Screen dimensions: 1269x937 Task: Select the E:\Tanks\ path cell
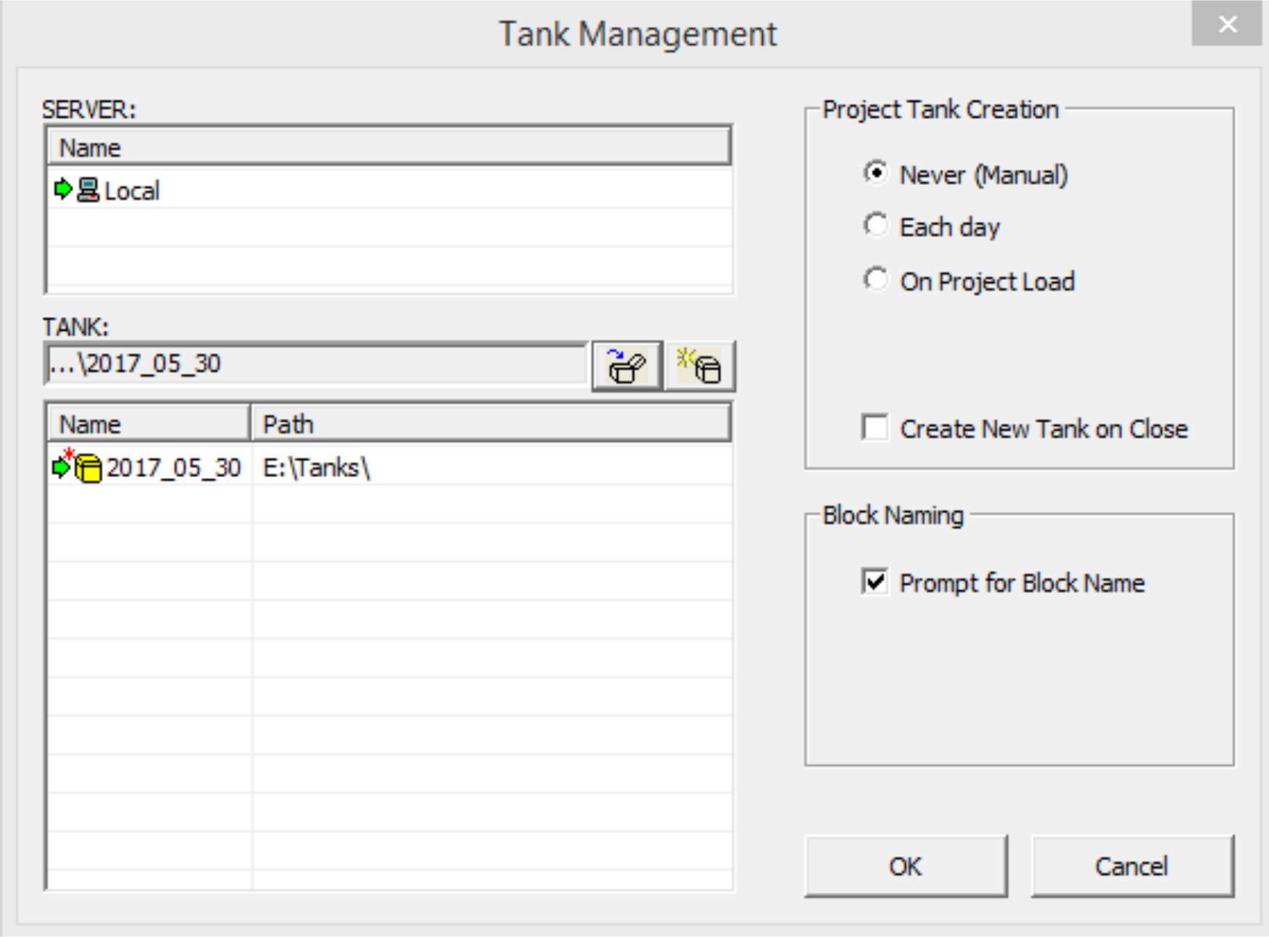[317, 468]
